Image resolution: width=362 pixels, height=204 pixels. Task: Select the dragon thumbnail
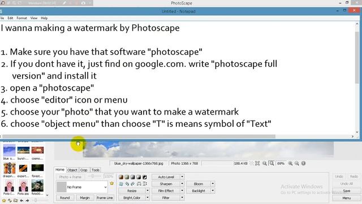9,168
